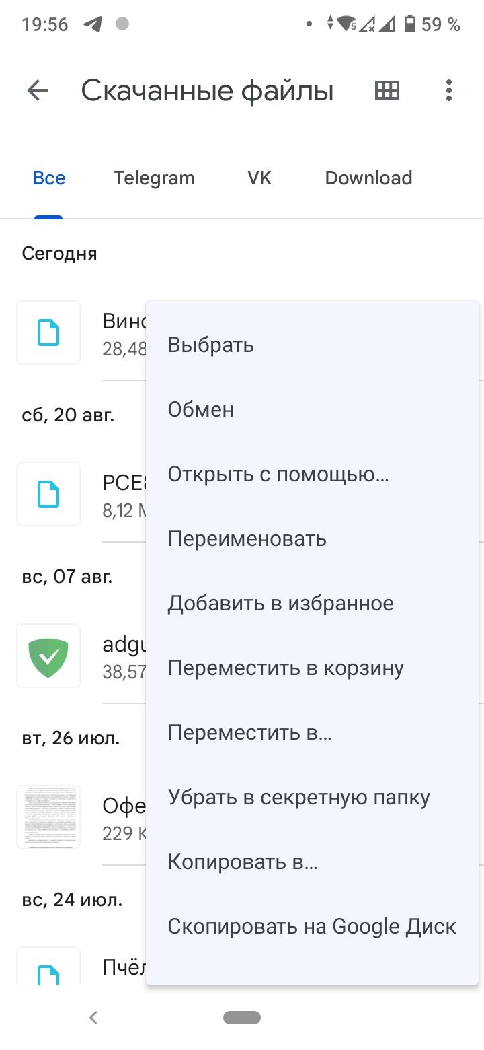This screenshot has height=1050, width=484.
Task: Switch to the Telegram tab
Action: pyautogui.click(x=154, y=178)
